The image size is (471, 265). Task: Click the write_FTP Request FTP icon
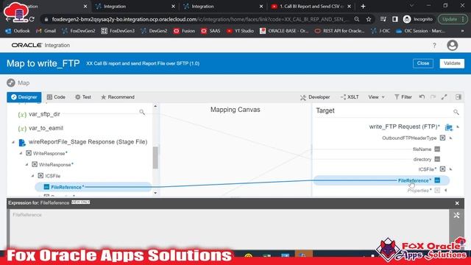(449, 127)
